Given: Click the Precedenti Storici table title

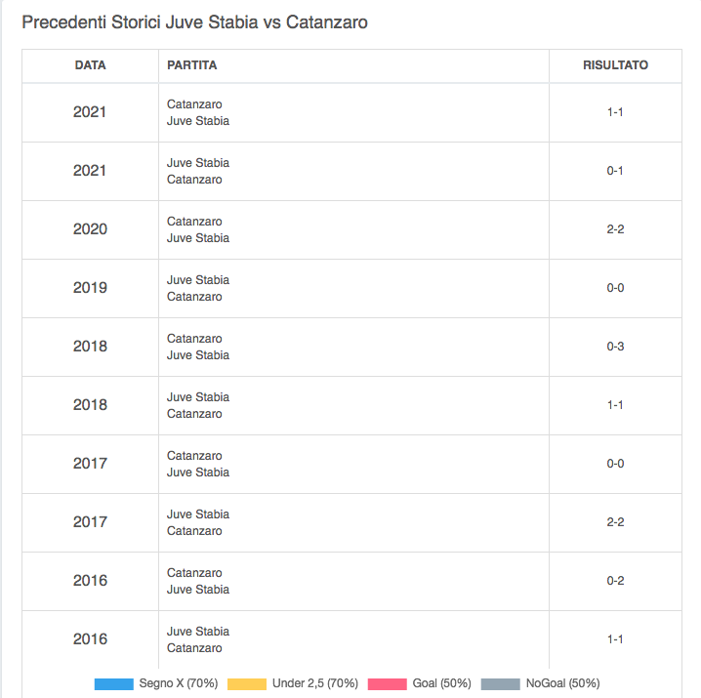Looking at the screenshot, I should 194,21.
